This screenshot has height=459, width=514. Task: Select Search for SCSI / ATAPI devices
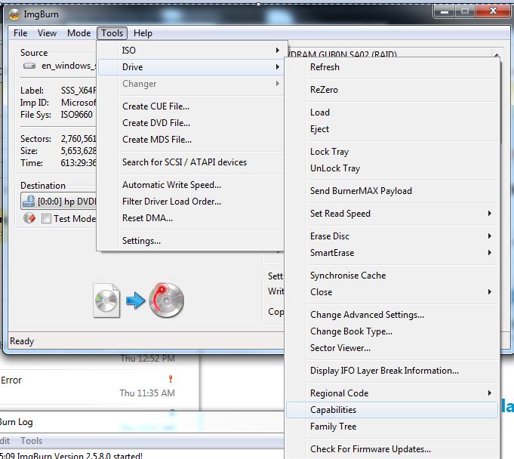pos(191,162)
